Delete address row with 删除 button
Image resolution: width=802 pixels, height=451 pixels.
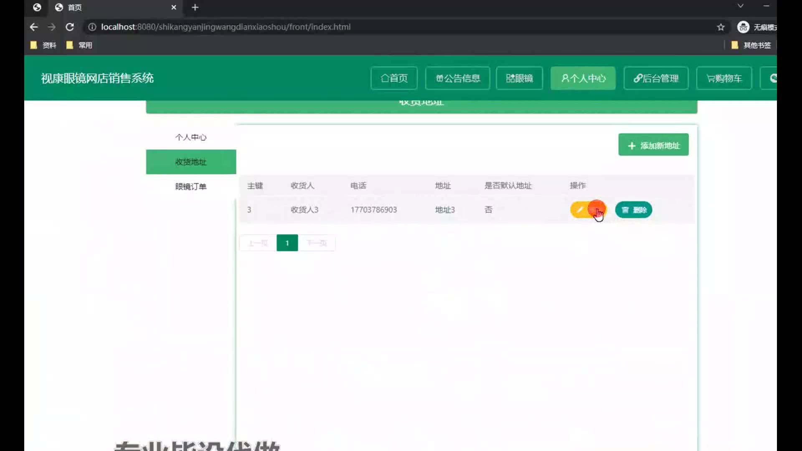click(633, 210)
